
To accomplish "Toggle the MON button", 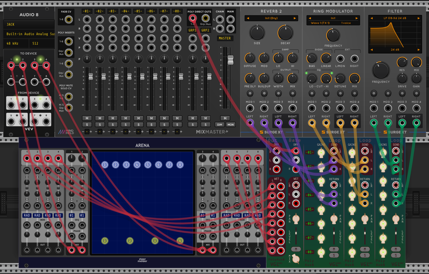I will pyautogui.click(x=231, y=125).
